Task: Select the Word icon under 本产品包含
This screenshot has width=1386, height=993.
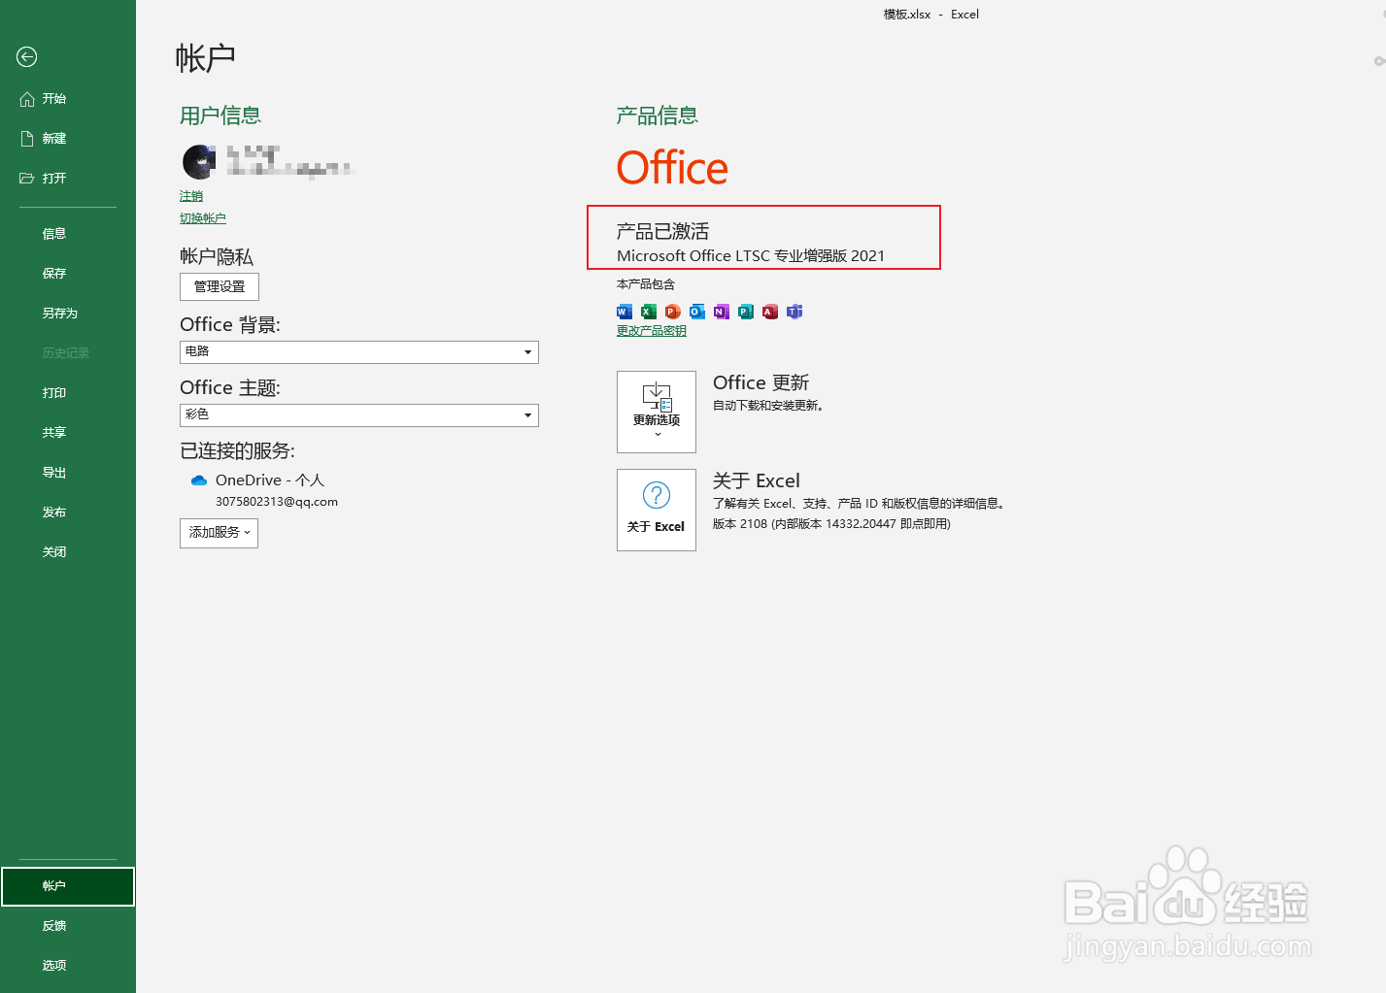Action: [624, 312]
